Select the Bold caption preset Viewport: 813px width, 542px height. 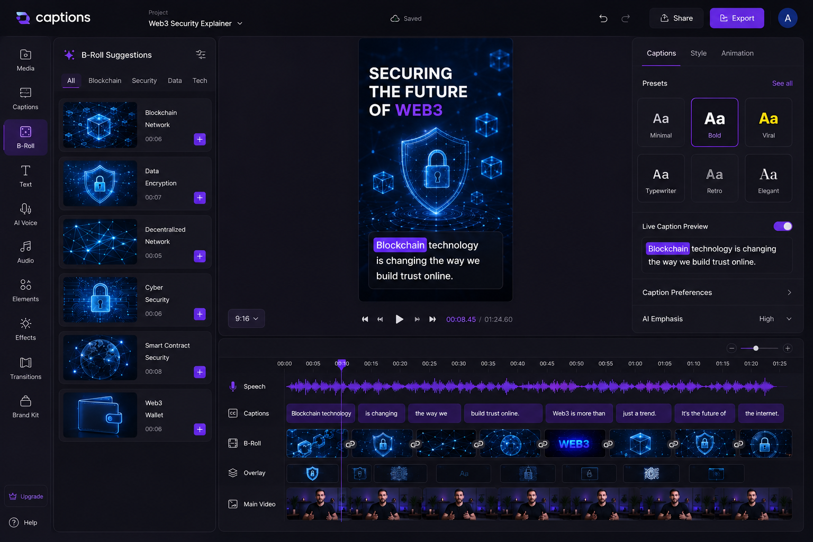point(715,122)
